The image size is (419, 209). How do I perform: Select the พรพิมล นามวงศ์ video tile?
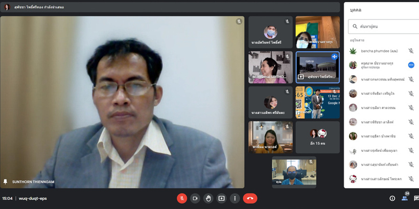[x=270, y=137]
